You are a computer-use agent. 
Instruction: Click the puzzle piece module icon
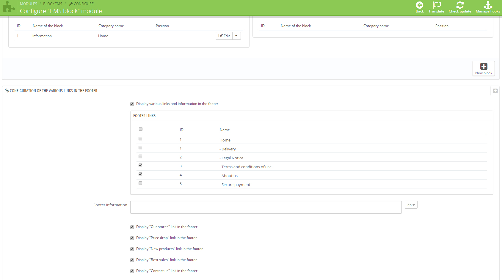click(x=9, y=7)
